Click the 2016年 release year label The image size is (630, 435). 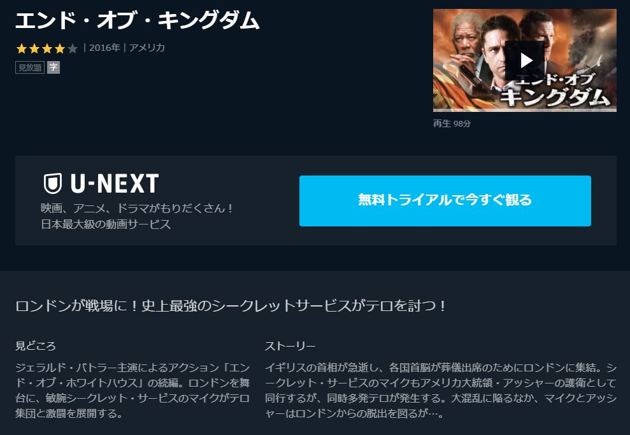[104, 48]
